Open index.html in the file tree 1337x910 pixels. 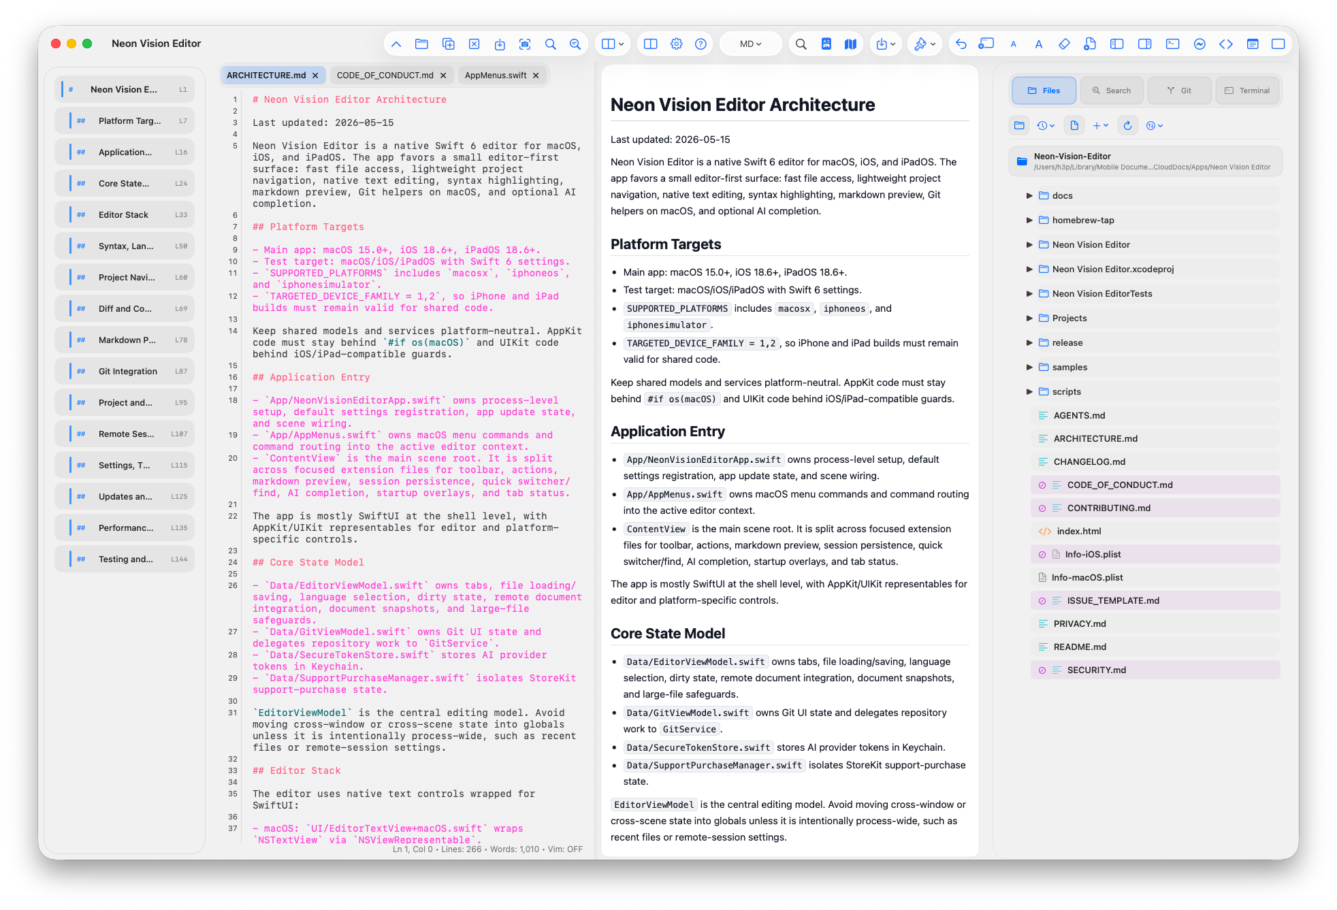pos(1155,531)
